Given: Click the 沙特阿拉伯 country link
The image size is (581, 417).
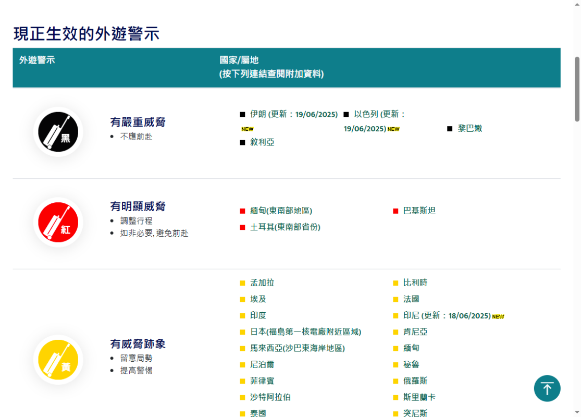Looking at the screenshot, I should (x=270, y=397).
